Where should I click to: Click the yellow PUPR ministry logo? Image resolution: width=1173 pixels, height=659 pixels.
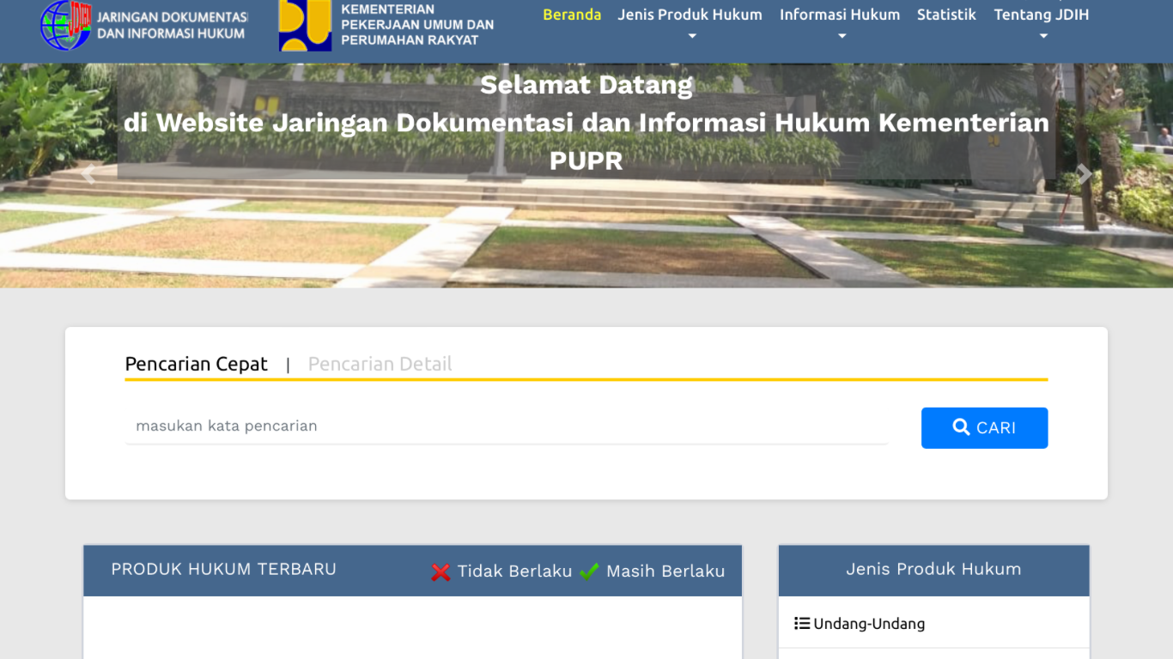305,25
